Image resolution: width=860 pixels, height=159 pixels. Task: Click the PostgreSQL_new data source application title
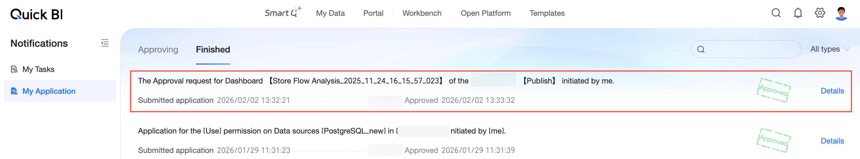(321, 131)
